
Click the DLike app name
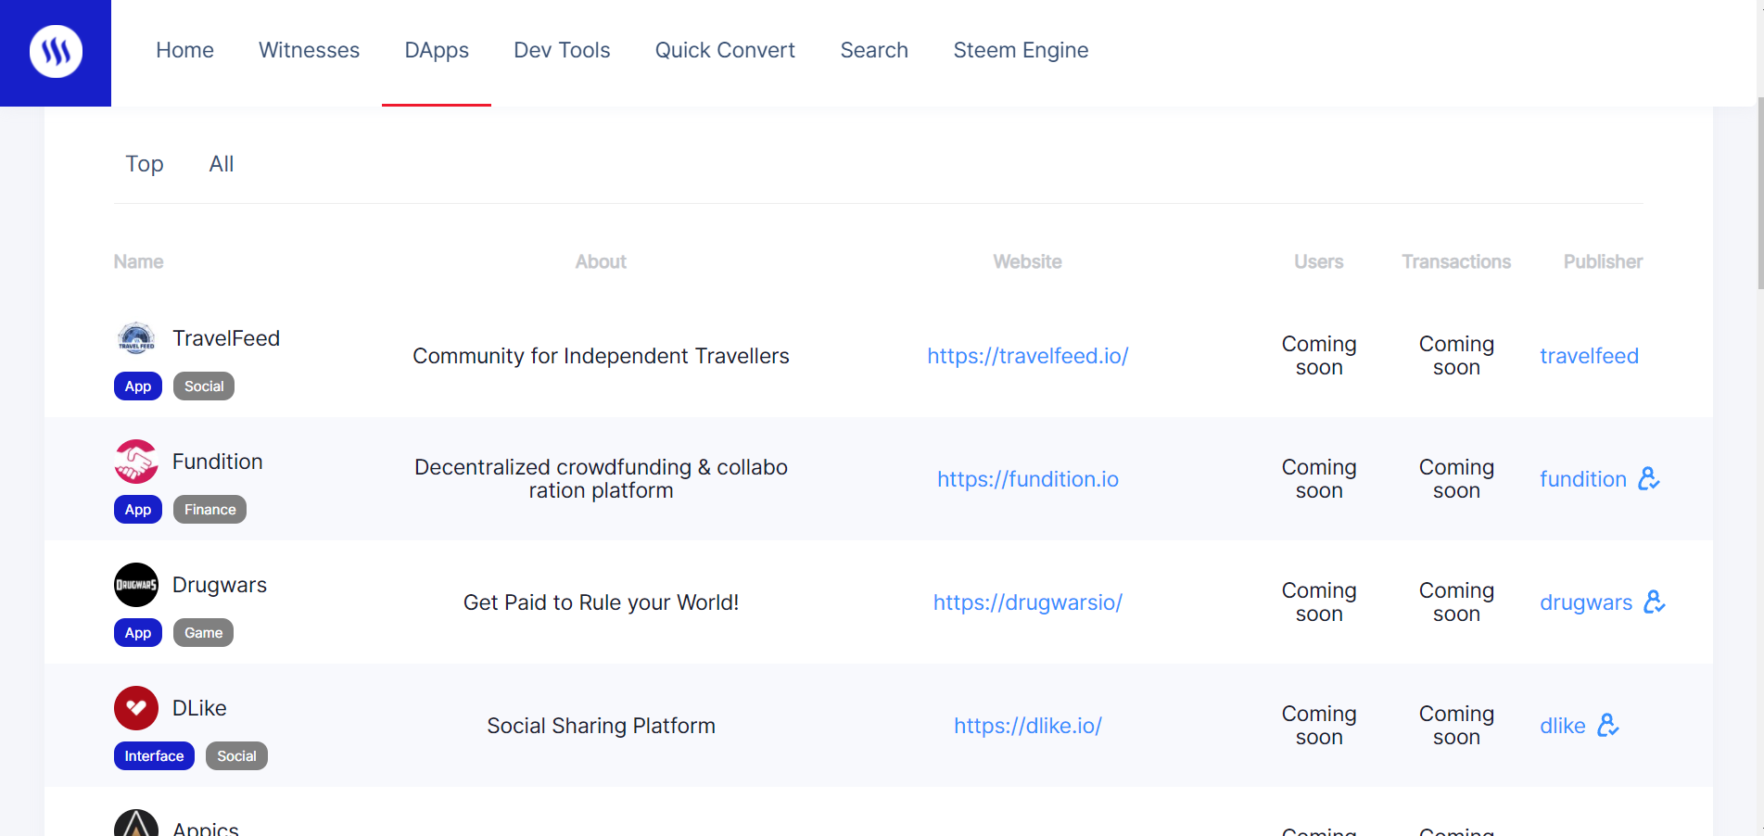(x=199, y=708)
